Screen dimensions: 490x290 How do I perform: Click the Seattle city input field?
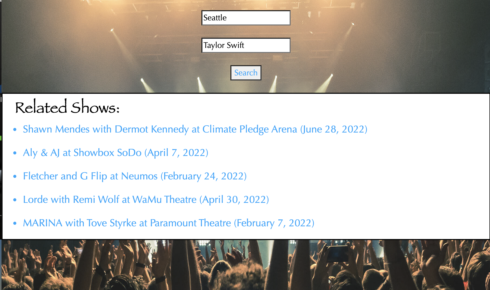pyautogui.click(x=246, y=18)
